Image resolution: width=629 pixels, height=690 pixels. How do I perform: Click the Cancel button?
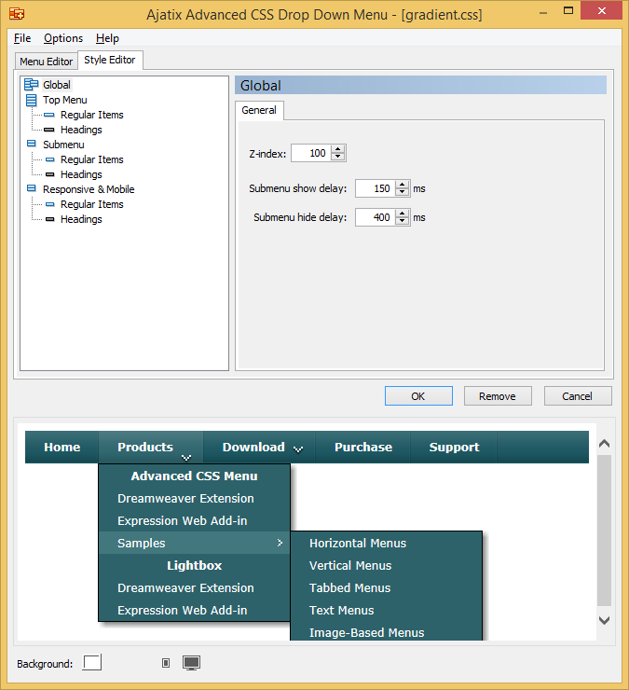coord(578,396)
